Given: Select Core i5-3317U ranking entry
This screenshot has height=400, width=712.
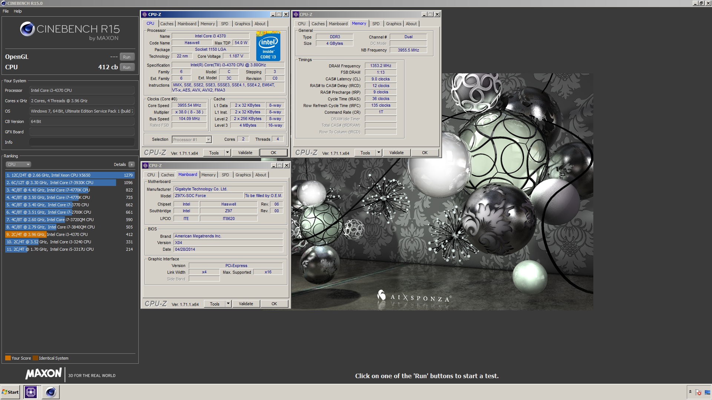Looking at the screenshot, I should 70,249.
